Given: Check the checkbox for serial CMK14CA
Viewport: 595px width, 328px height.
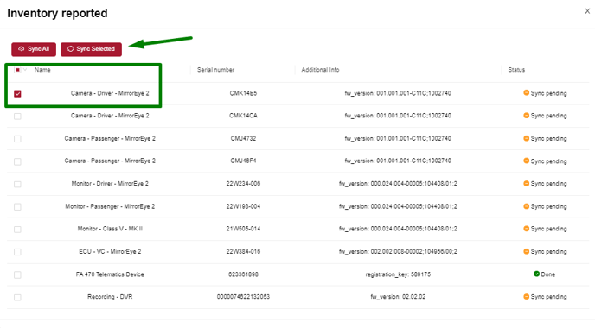Looking at the screenshot, I should tap(17, 117).
